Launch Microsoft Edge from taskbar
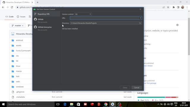This screenshot has width=190, height=107. [65, 104]
